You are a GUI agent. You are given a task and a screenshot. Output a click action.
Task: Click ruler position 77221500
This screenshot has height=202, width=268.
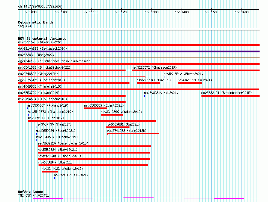(211, 12)
